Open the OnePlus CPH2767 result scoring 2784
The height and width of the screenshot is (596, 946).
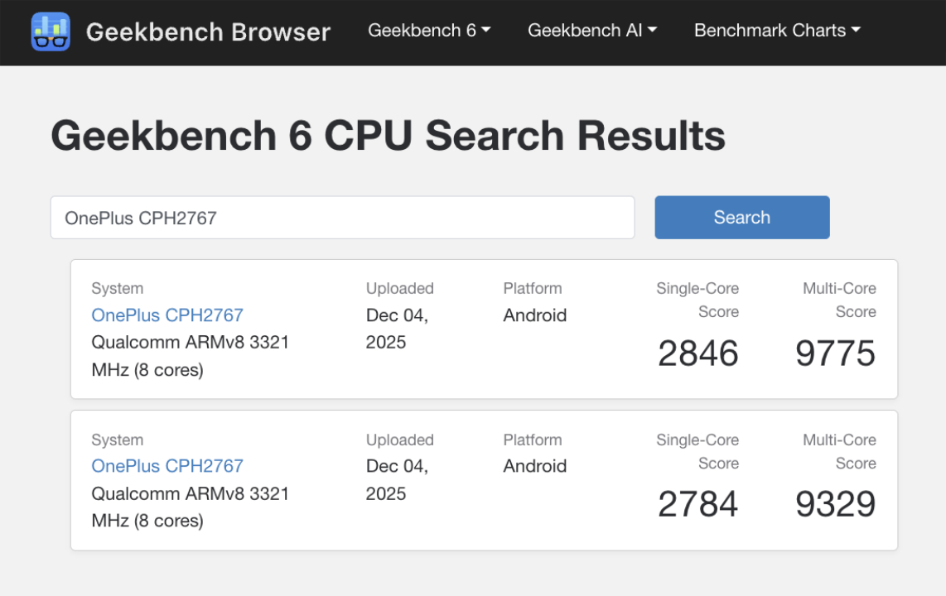click(167, 466)
